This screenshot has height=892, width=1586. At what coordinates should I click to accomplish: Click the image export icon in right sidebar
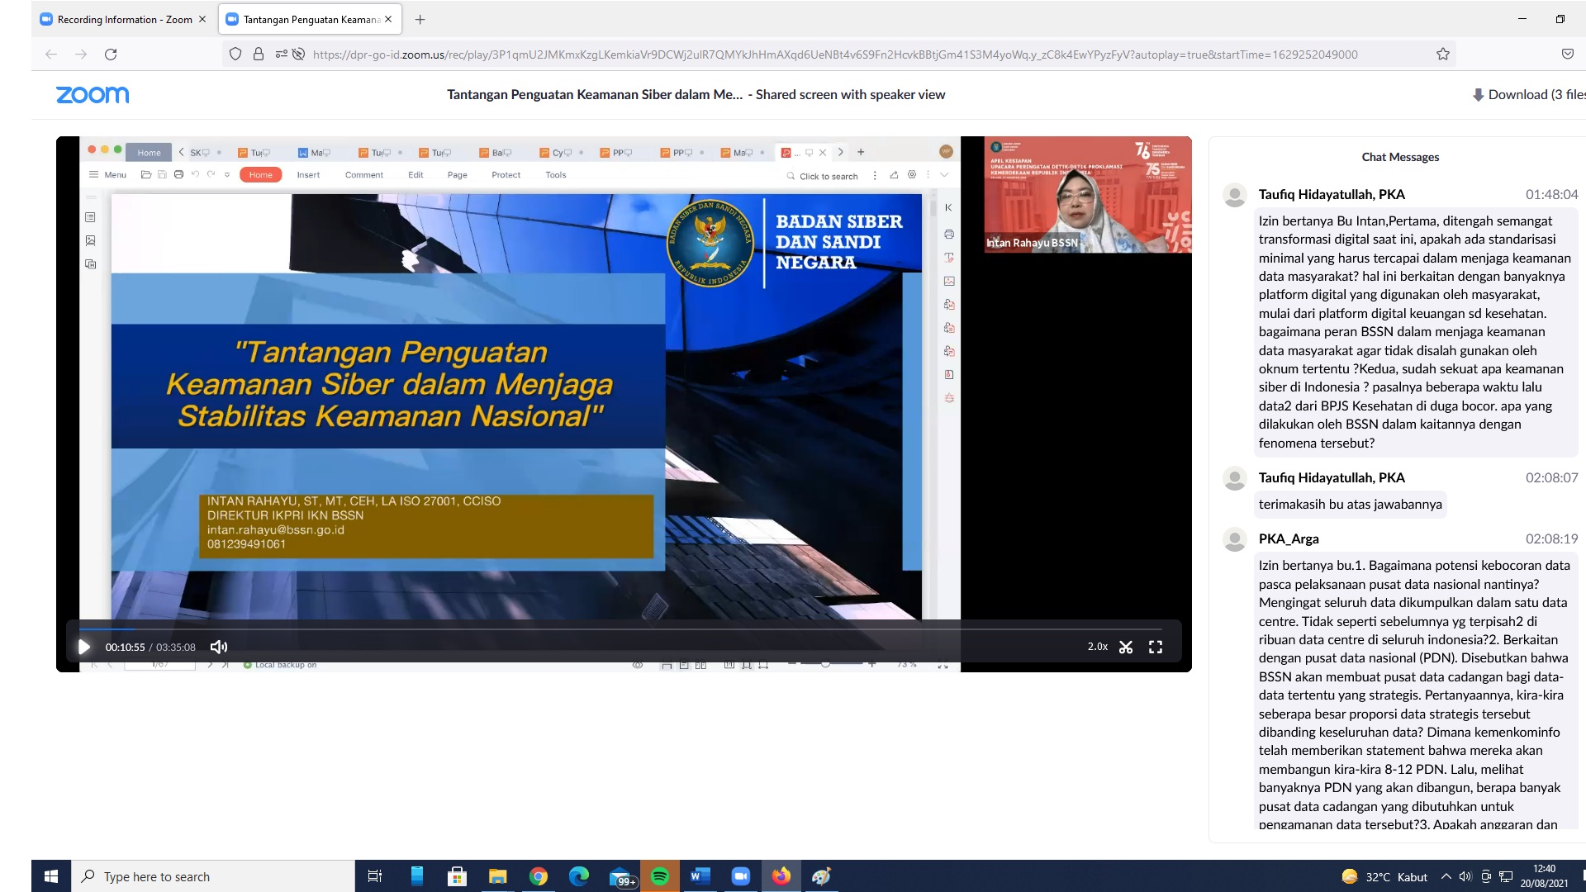(x=949, y=281)
